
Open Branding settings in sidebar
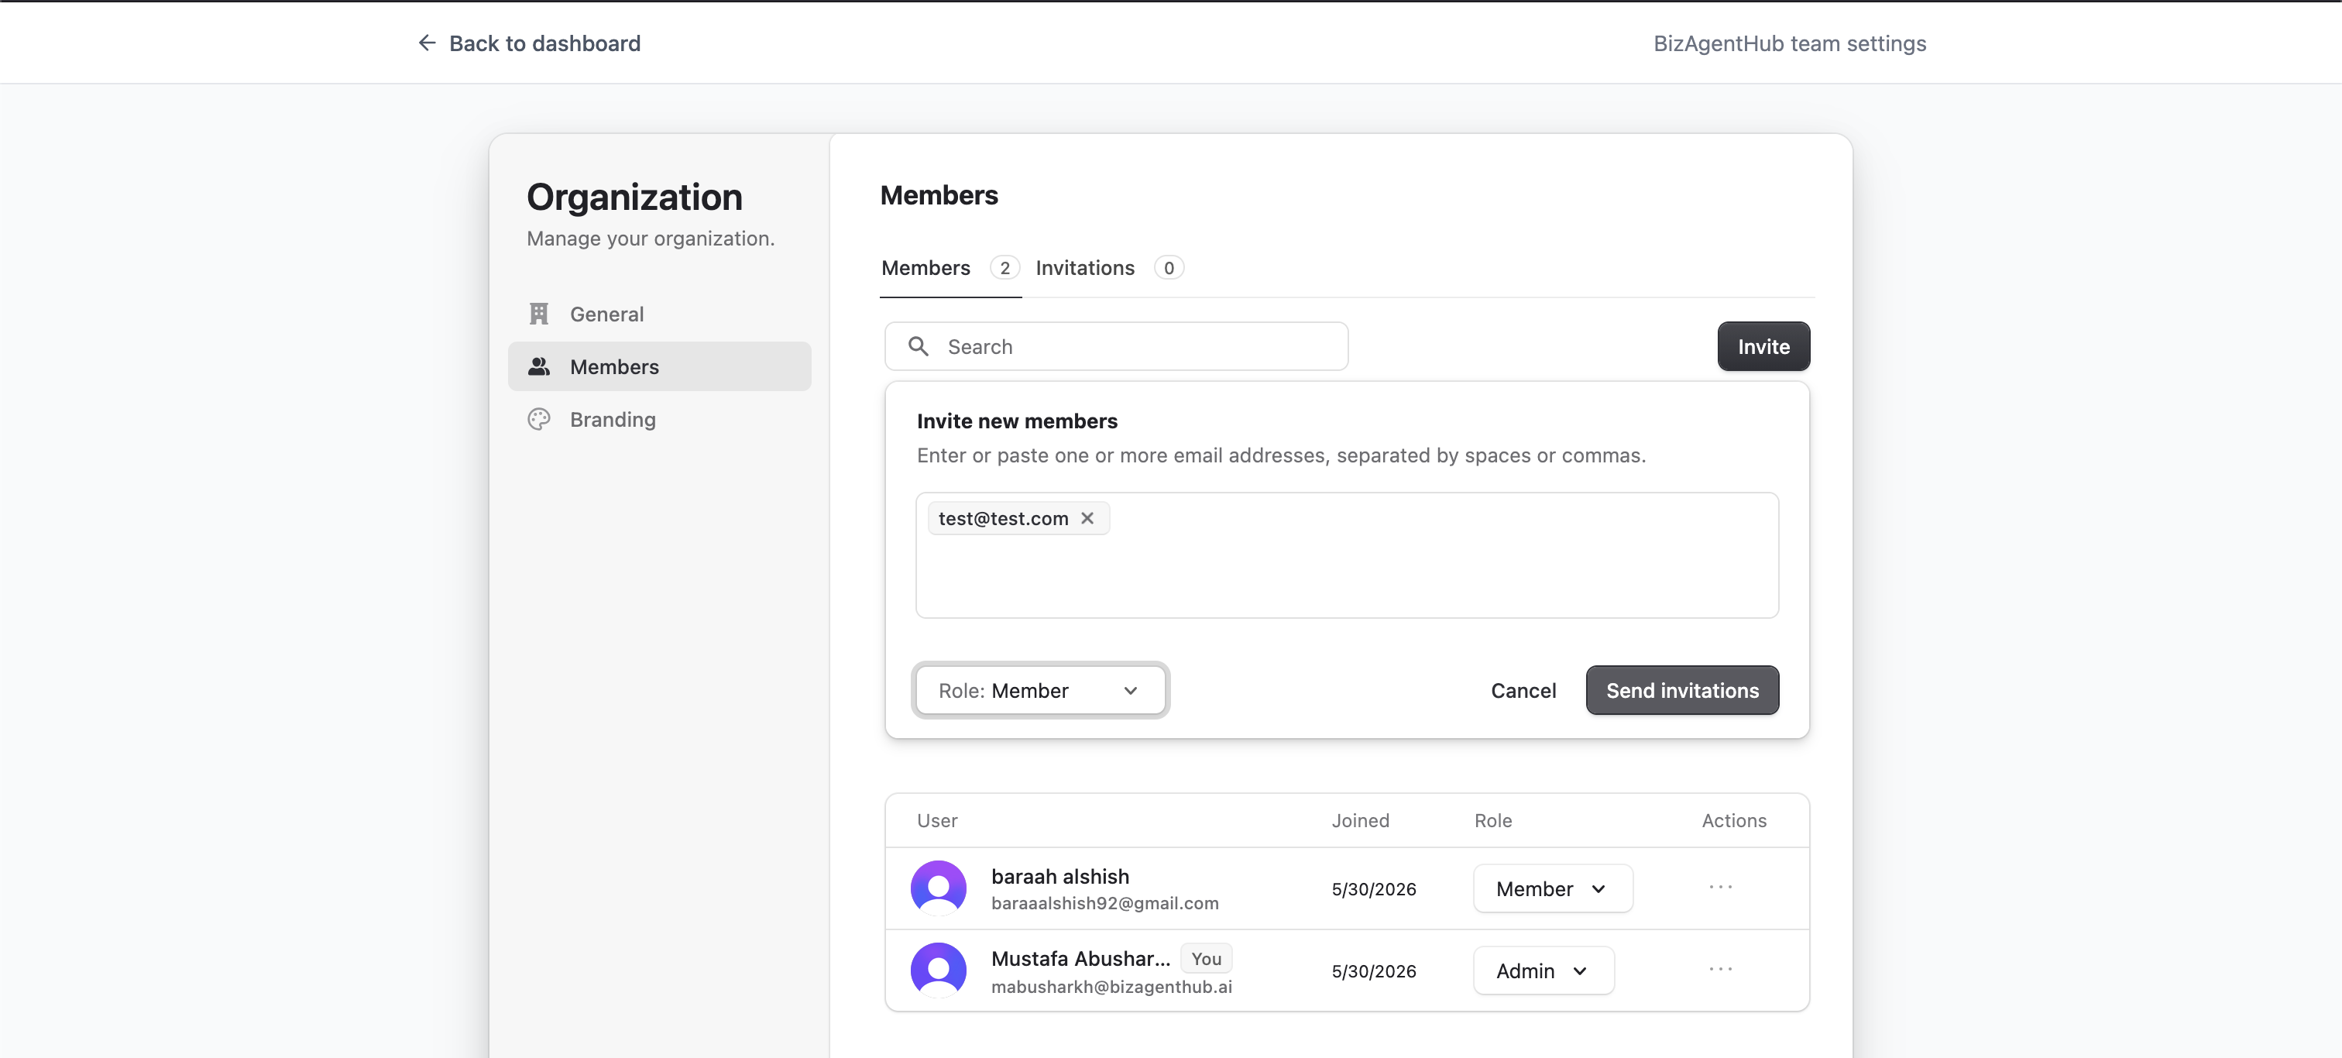pos(659,419)
